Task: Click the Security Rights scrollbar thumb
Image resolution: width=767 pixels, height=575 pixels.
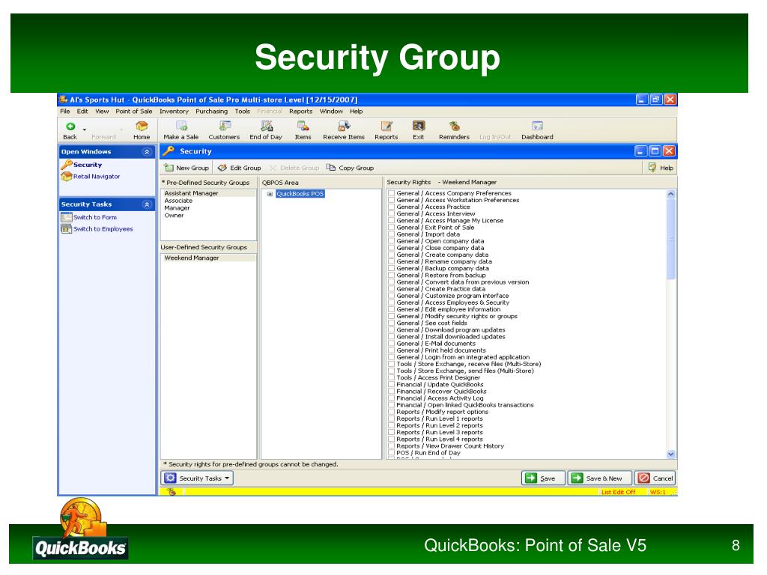Action: click(x=671, y=239)
